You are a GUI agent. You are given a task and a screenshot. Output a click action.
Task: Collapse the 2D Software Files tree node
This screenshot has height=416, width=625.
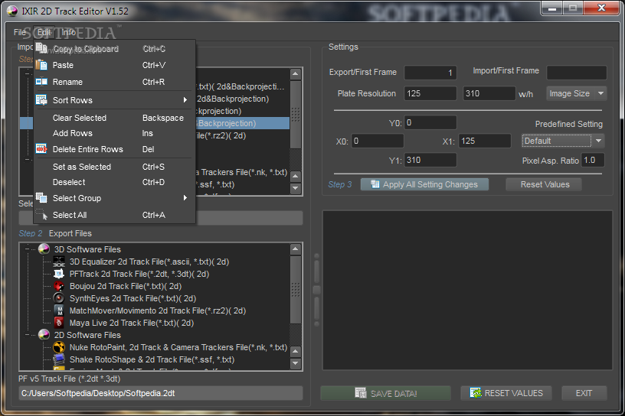click(x=27, y=335)
